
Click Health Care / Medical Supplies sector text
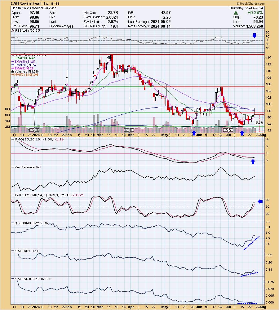[x=34, y=8]
